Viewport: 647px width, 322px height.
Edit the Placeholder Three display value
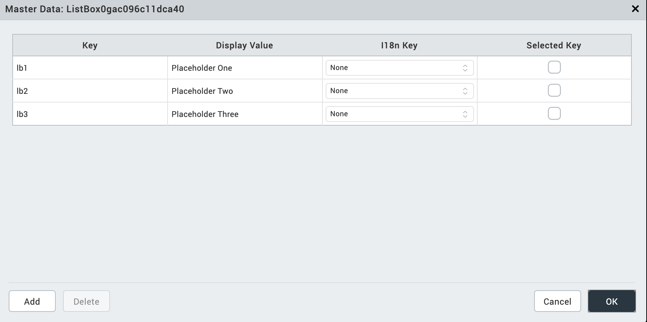point(245,114)
